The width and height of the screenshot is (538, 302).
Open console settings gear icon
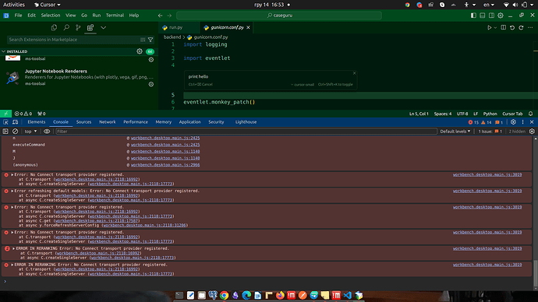tap(532, 132)
